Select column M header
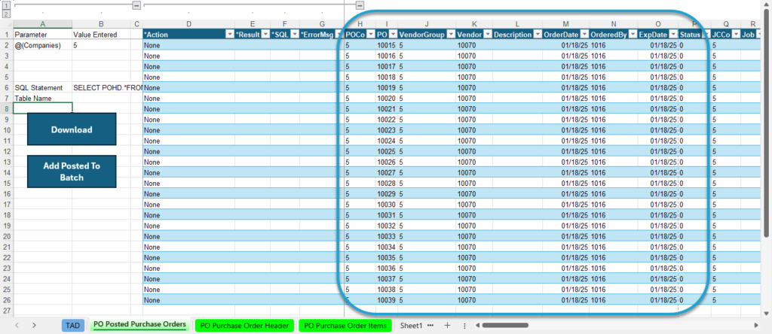The image size is (772, 334). 565,23
